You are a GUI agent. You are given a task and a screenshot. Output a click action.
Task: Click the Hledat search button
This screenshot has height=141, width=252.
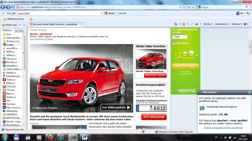[110, 13]
